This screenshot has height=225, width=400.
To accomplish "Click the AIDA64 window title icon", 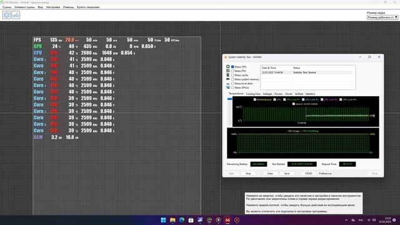I will (226, 57).
